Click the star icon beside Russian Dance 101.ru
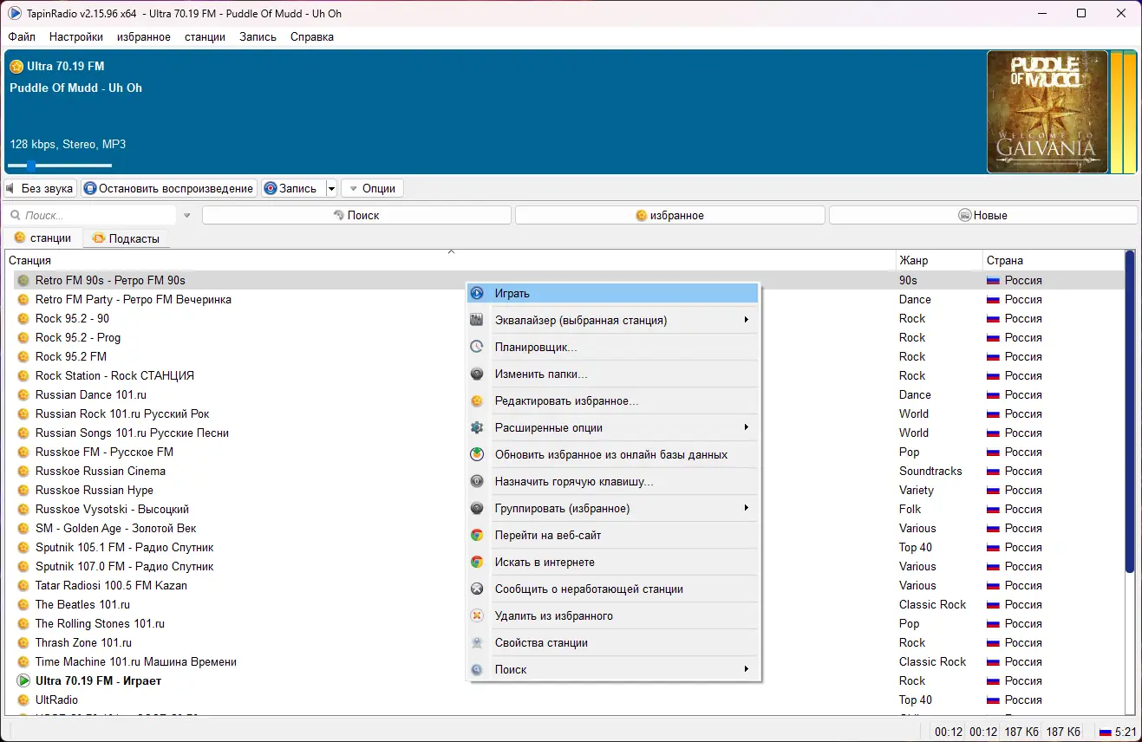Screen dimensions: 1142x742 pos(23,395)
